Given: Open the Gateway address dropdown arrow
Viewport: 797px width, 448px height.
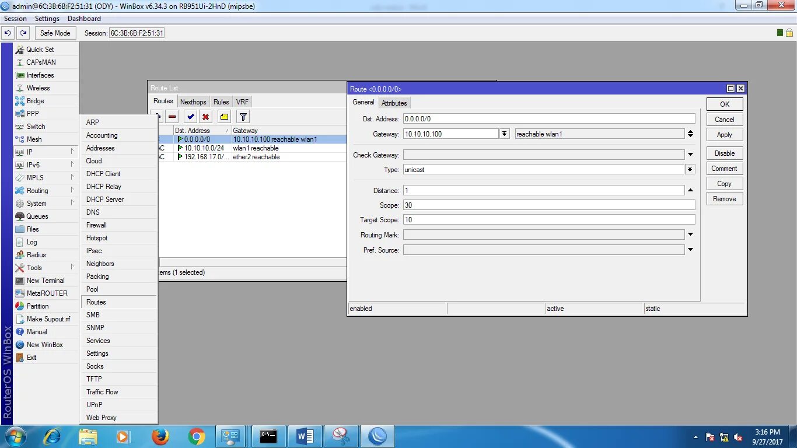Looking at the screenshot, I should click(505, 134).
